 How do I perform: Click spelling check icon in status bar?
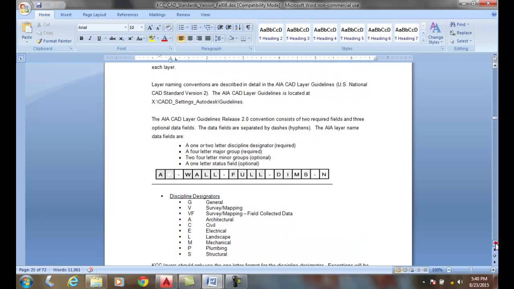click(x=90, y=270)
